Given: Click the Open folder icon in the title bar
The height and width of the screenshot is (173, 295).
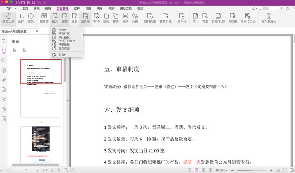Looking at the screenshot, I should pos(18,2).
